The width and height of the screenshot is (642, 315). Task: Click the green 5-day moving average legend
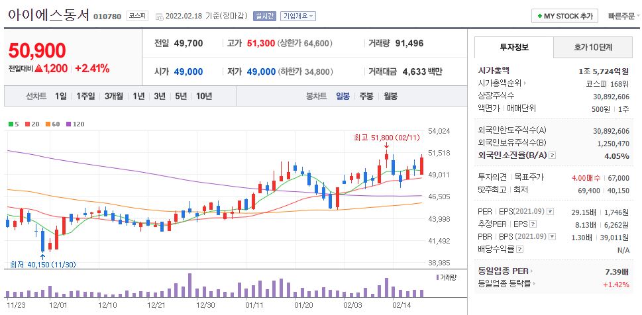(13, 124)
